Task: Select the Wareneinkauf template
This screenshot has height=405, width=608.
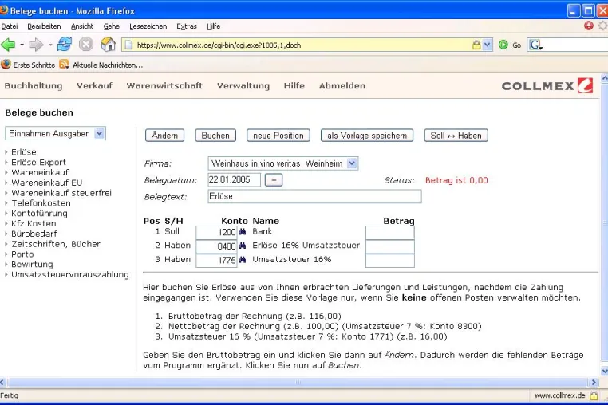Action: (40, 172)
